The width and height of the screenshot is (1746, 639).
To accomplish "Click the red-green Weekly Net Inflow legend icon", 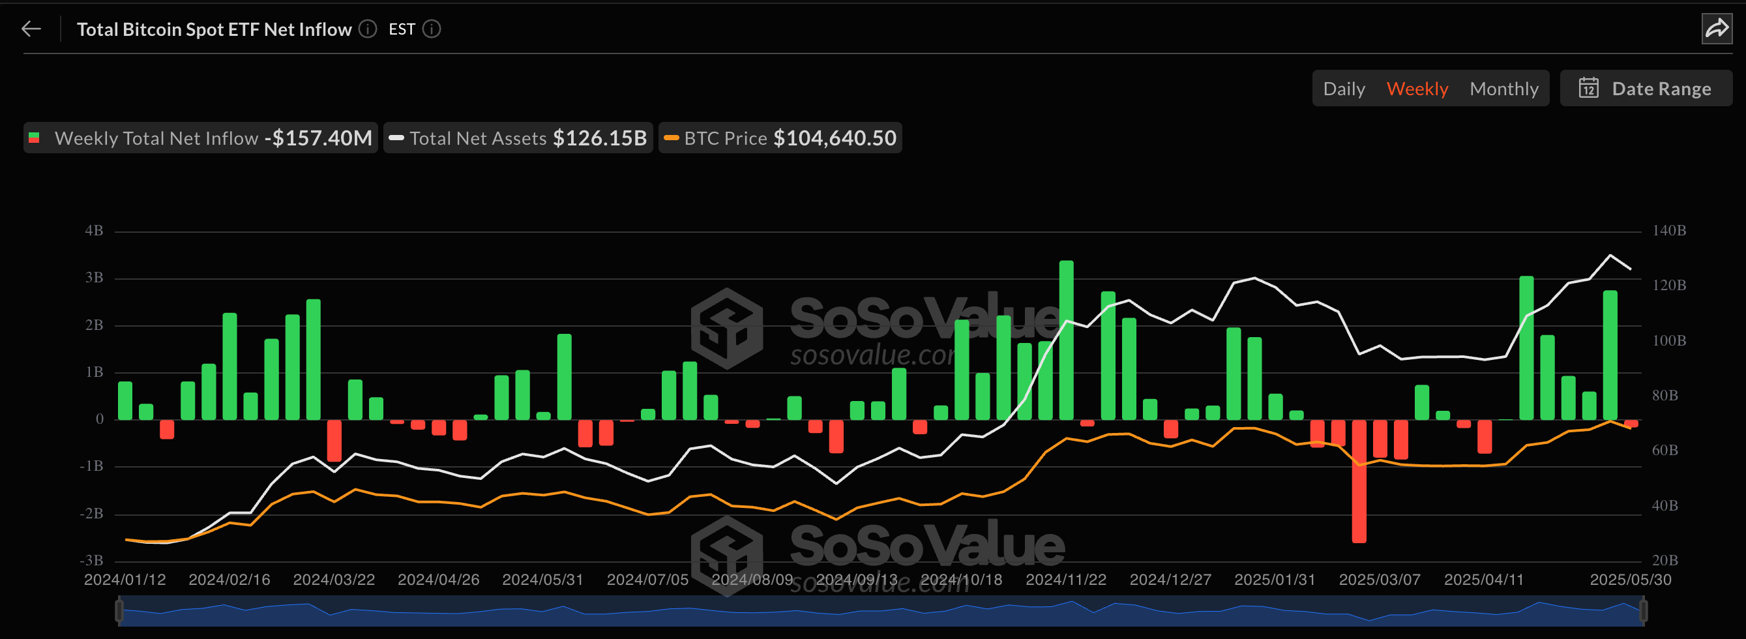I will point(34,138).
